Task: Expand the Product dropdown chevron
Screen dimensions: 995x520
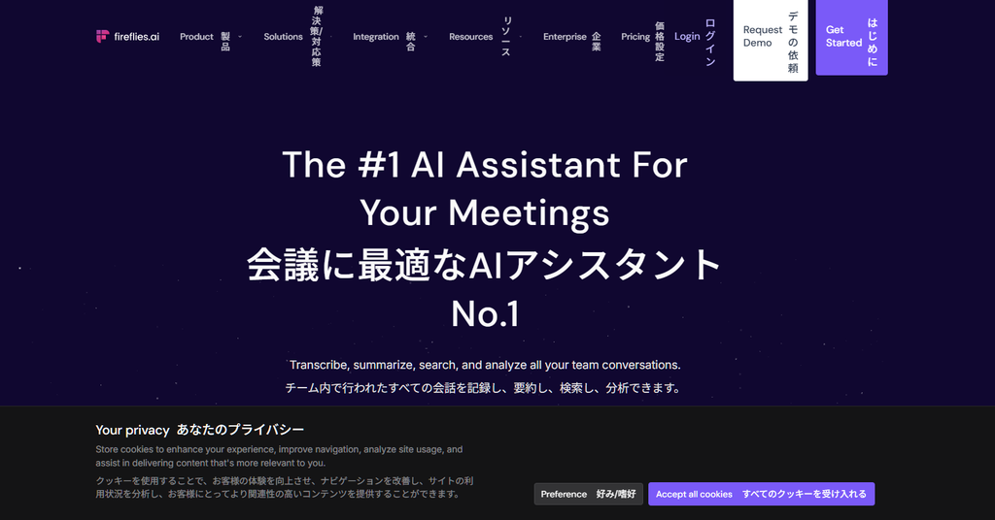Action: [240, 37]
